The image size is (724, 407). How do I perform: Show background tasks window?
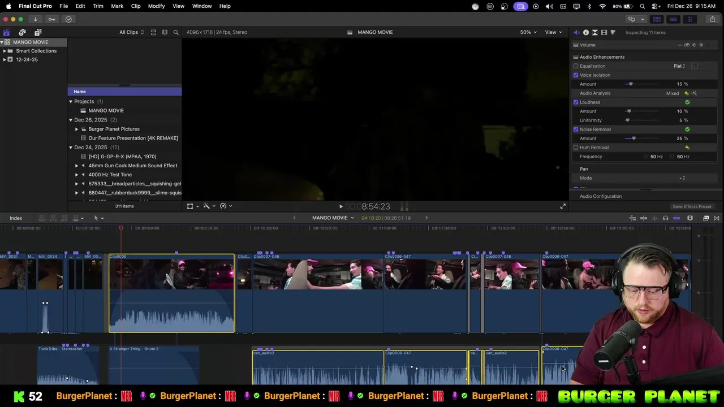click(68, 19)
